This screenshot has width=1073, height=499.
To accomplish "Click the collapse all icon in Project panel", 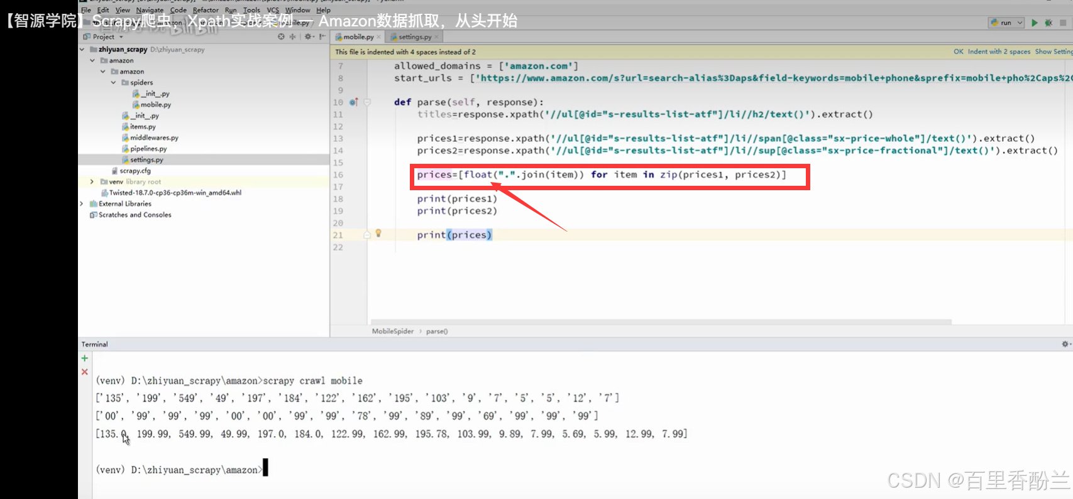I will pos(292,36).
